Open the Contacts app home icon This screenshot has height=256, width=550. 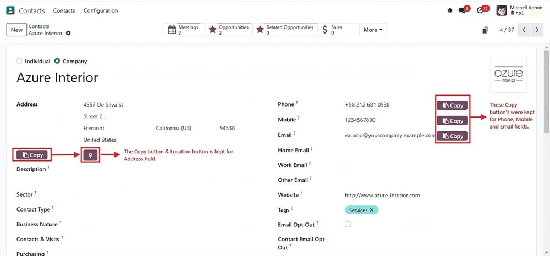pyautogui.click(x=10, y=10)
